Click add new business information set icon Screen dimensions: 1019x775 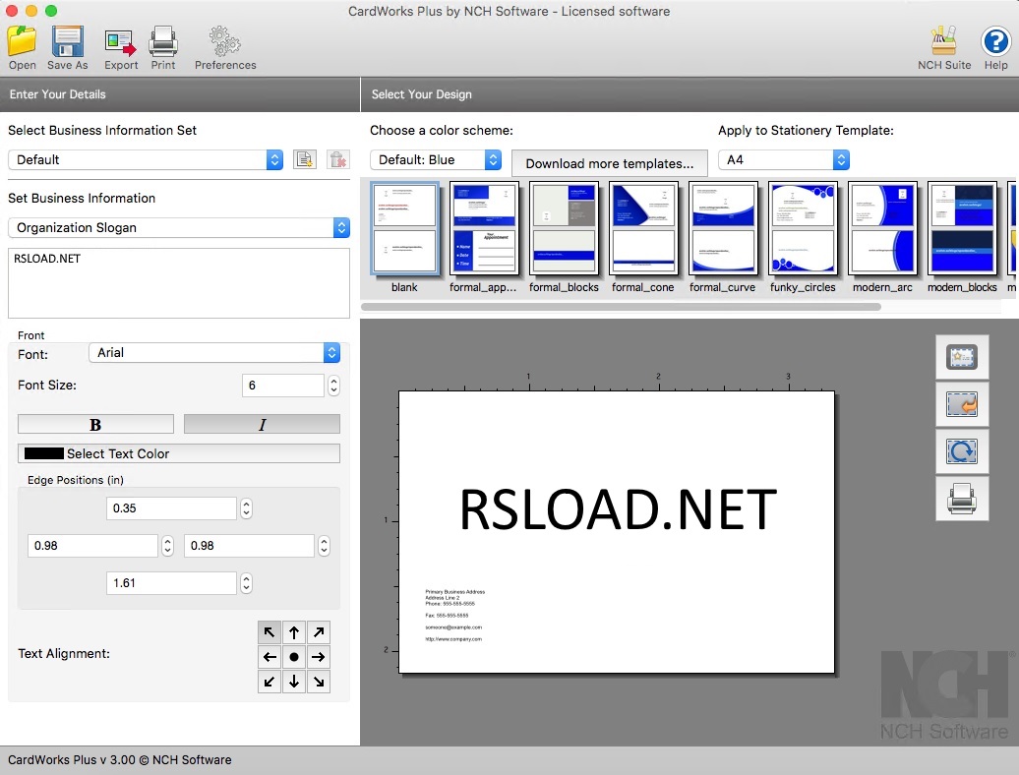point(305,159)
